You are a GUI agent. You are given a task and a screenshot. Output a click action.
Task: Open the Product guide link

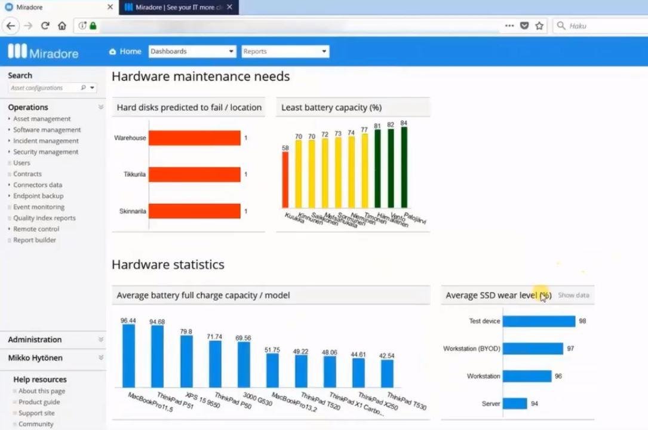pyautogui.click(x=39, y=402)
